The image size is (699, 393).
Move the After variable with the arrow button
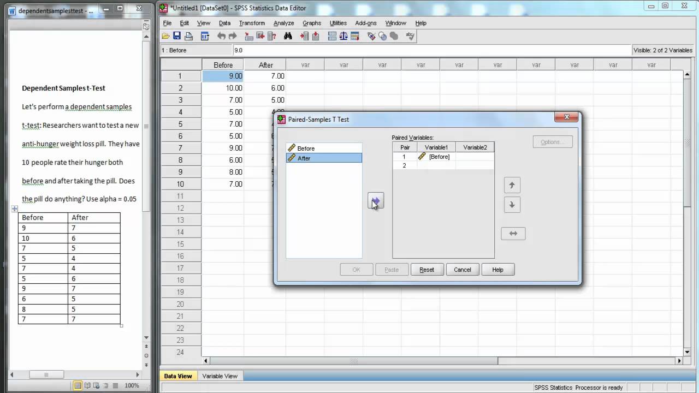pos(376,201)
